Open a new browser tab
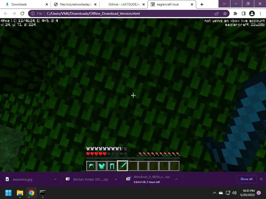 tap(202, 4)
